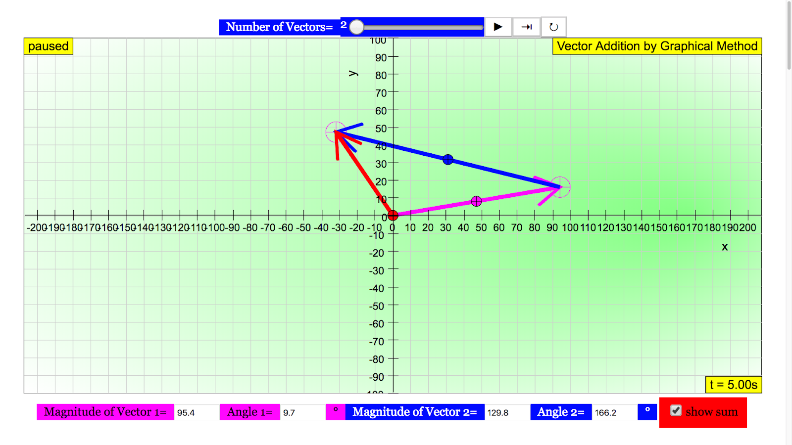Click the Angle 2 label
792x445 pixels.
coord(561,412)
